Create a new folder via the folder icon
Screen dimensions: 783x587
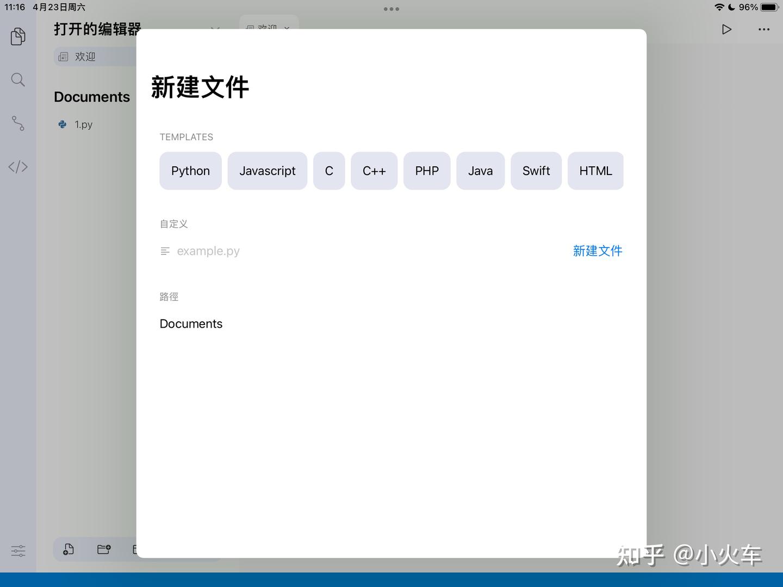(x=104, y=549)
